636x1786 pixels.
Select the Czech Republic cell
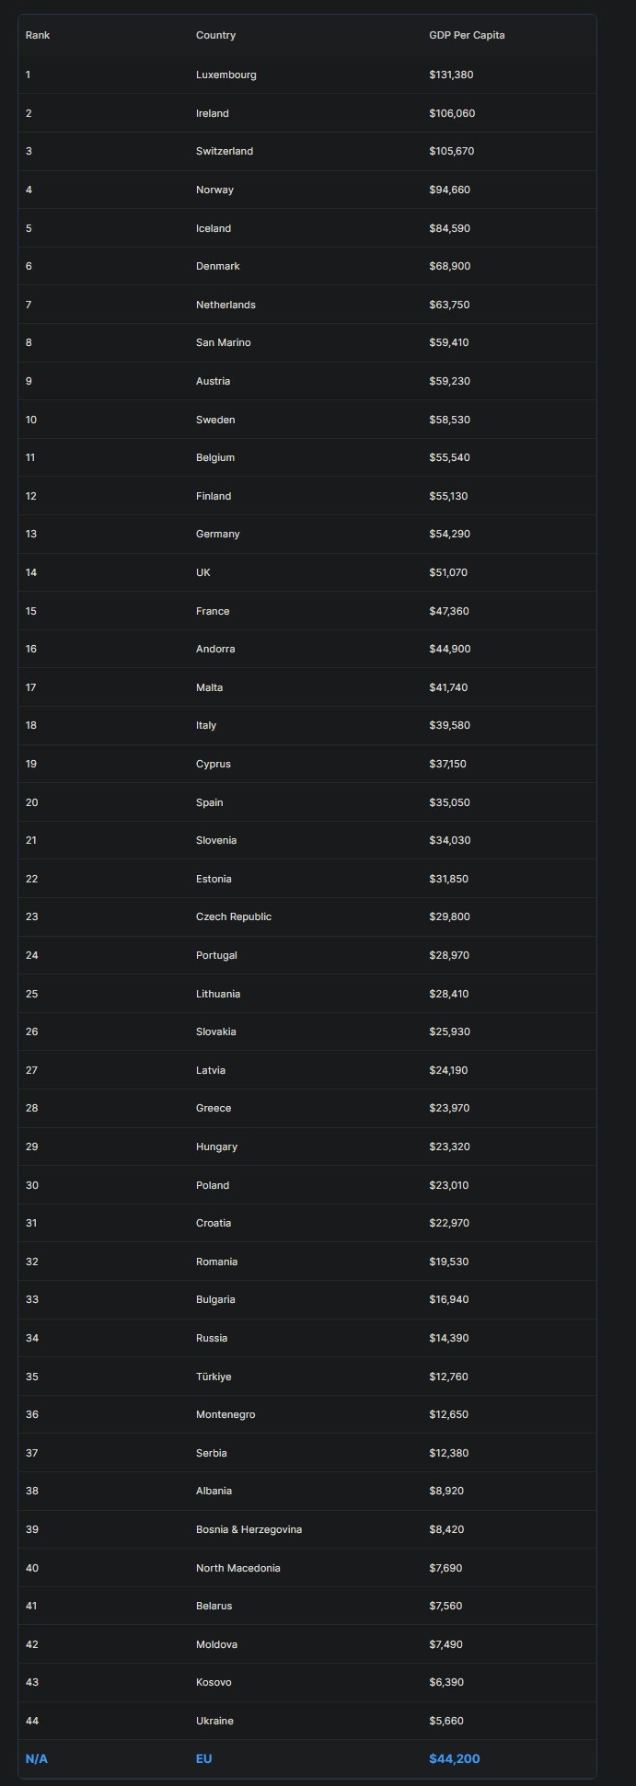[234, 916]
